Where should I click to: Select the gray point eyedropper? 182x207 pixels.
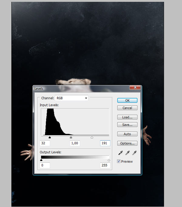click(x=127, y=153)
